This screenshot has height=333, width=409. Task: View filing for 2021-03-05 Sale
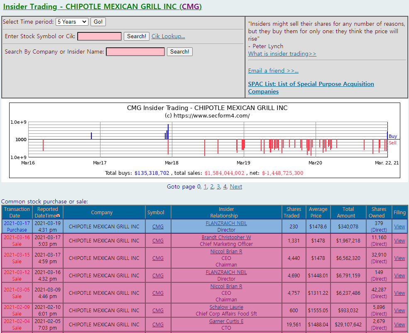click(x=399, y=293)
